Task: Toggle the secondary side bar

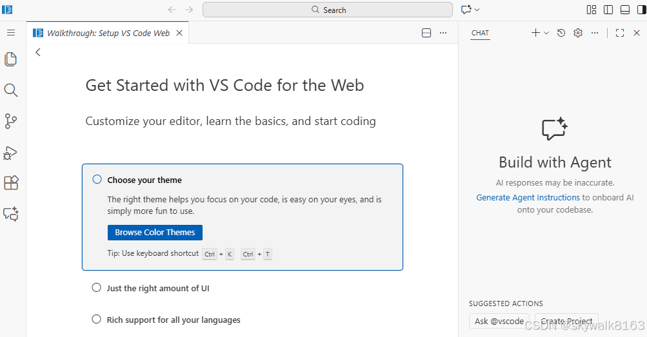Action: click(x=642, y=10)
